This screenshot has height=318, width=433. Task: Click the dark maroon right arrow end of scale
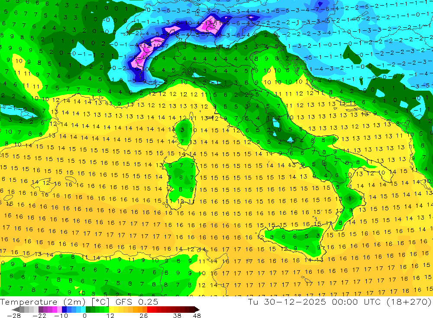tap(197, 309)
